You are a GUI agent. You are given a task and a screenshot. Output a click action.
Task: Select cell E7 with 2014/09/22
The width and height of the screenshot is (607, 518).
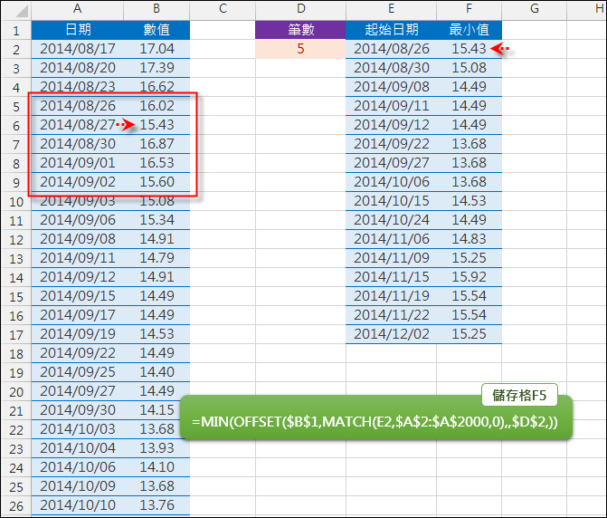point(391,144)
